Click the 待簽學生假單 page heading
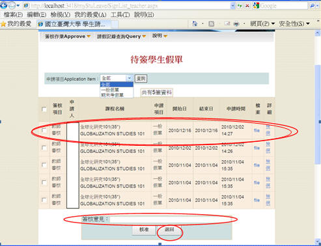Screen dimensions: 321x246 [x=156, y=59]
